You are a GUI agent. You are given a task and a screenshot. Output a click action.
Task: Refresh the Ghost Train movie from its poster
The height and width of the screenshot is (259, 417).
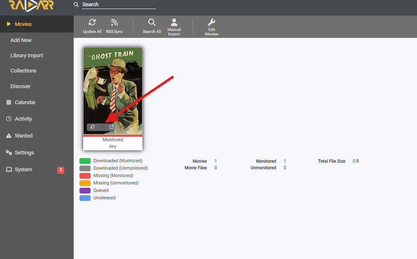point(93,127)
